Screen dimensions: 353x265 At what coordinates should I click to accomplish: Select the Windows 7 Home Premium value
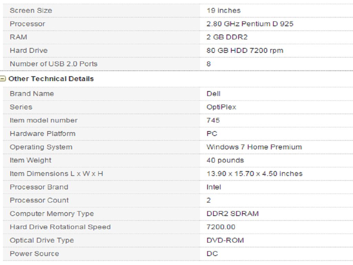pos(254,147)
